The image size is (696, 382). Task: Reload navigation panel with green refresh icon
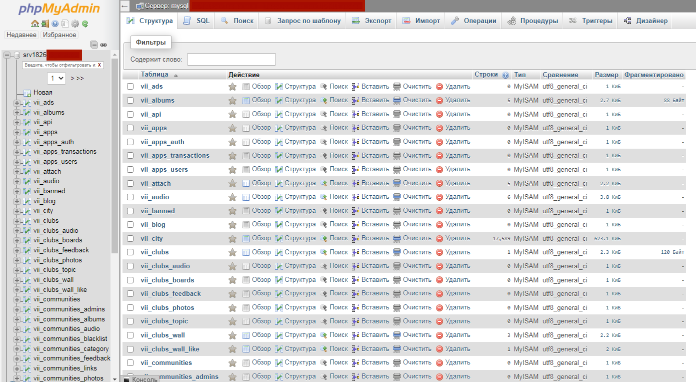(x=85, y=24)
